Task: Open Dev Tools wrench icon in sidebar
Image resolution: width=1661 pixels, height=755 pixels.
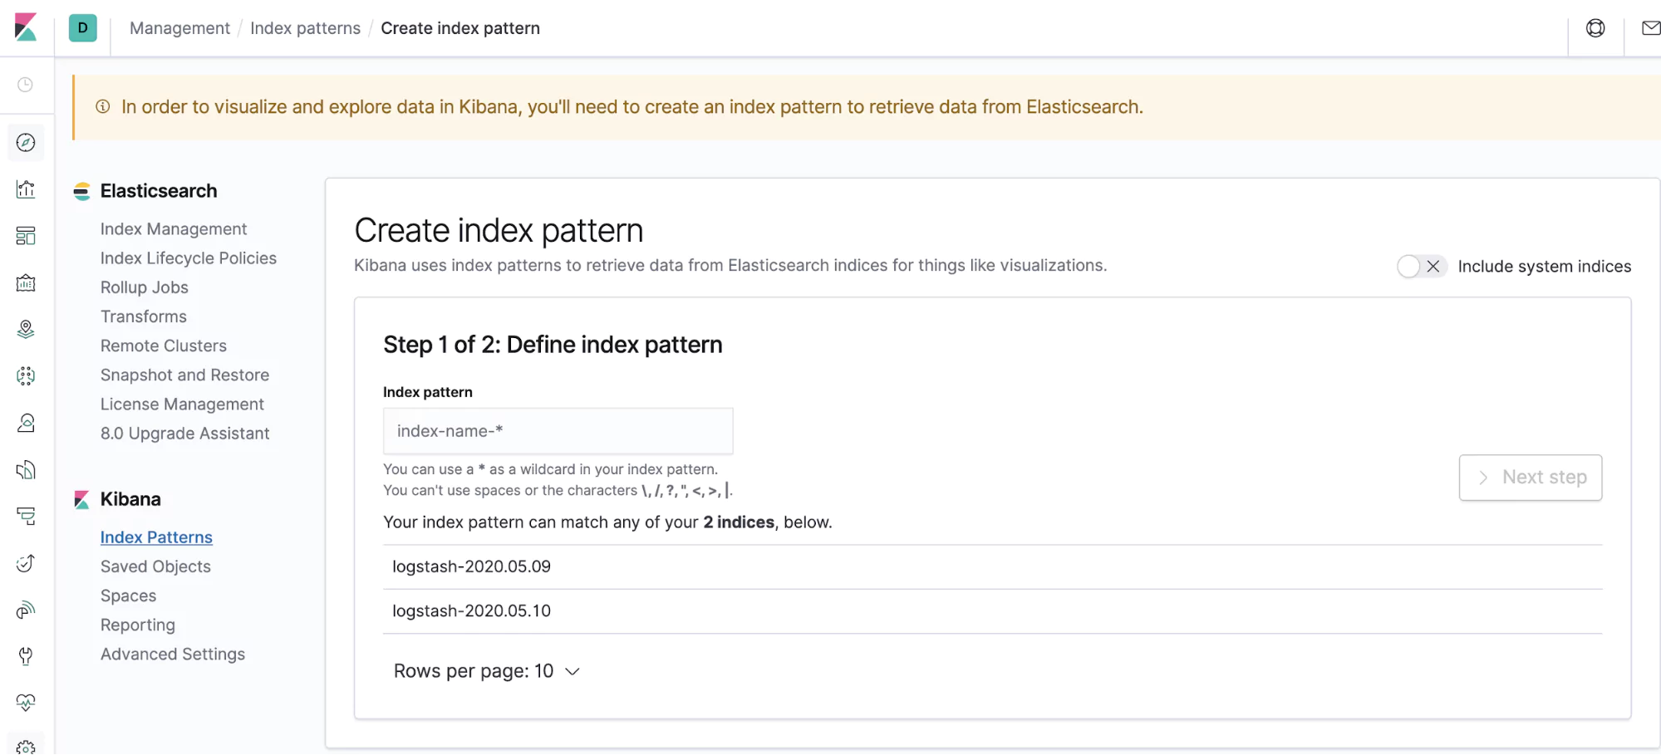Action: pyautogui.click(x=26, y=656)
